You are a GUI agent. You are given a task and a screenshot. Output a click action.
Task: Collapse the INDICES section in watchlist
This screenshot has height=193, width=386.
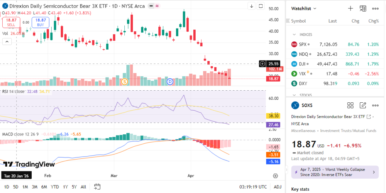[x=294, y=35]
